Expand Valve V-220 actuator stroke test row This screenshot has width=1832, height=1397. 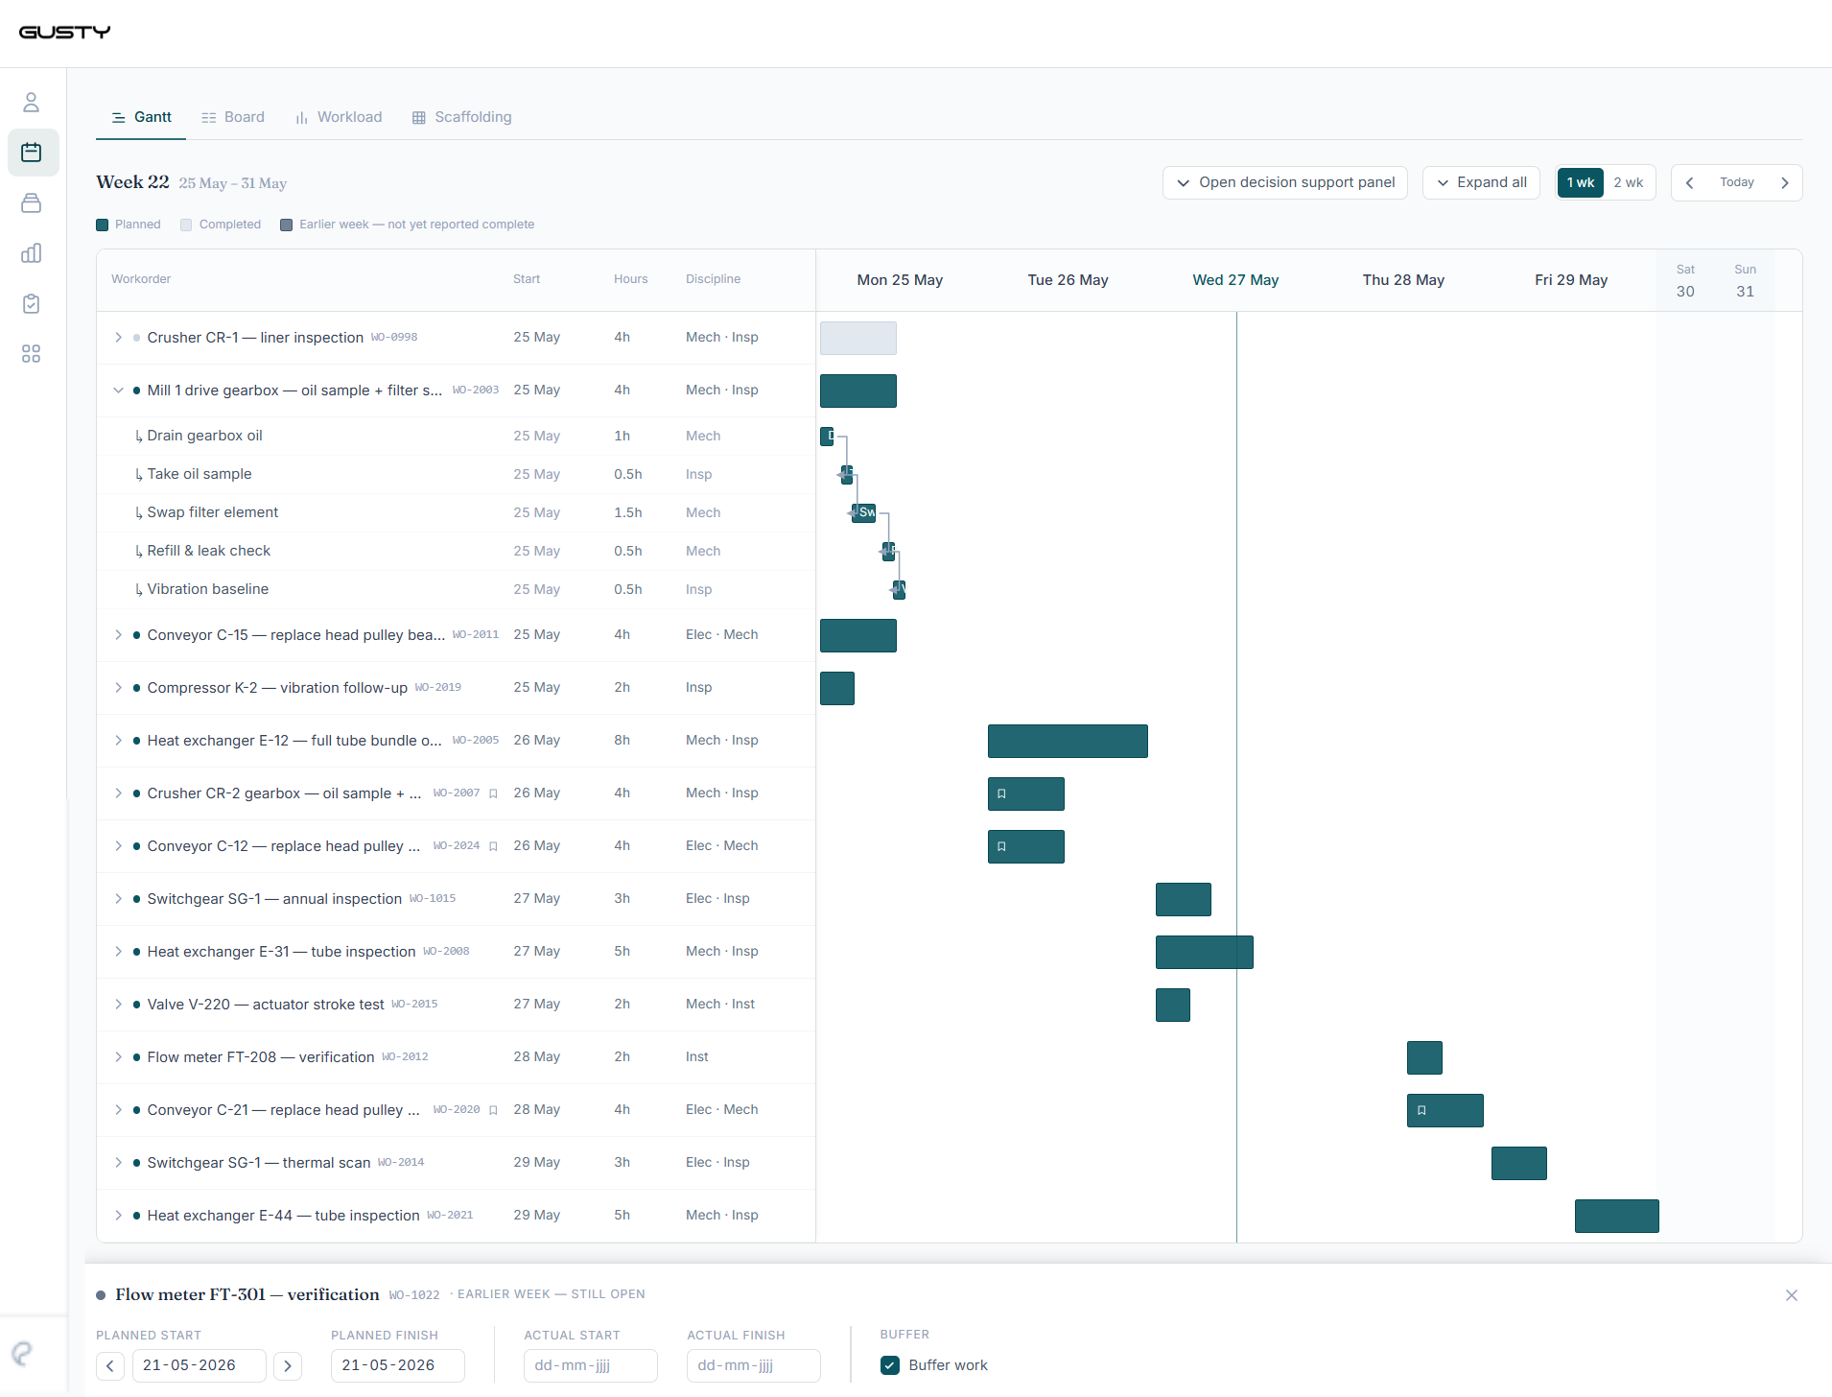click(118, 1005)
